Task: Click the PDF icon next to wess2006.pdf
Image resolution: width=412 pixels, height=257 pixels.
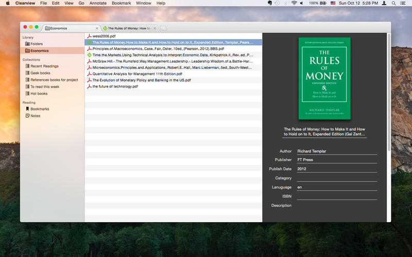Action: tap(89, 36)
